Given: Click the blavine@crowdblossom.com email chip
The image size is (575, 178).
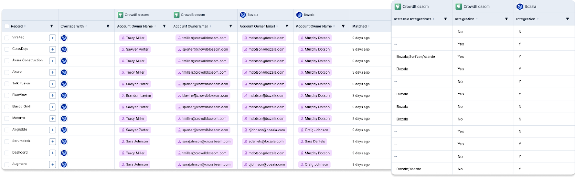Looking at the screenshot, I should pos(203,95).
